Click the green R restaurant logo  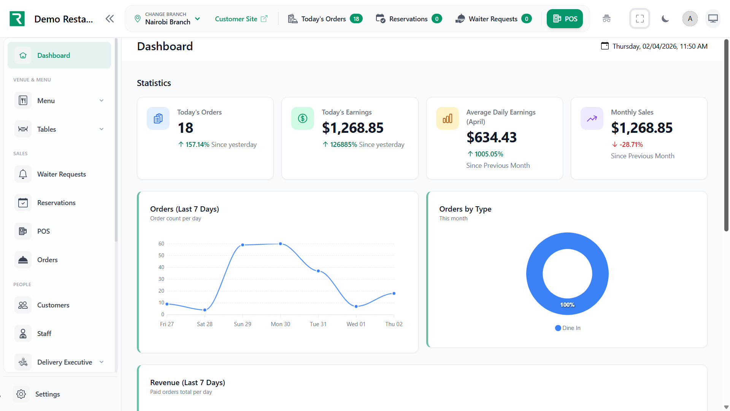(x=17, y=19)
